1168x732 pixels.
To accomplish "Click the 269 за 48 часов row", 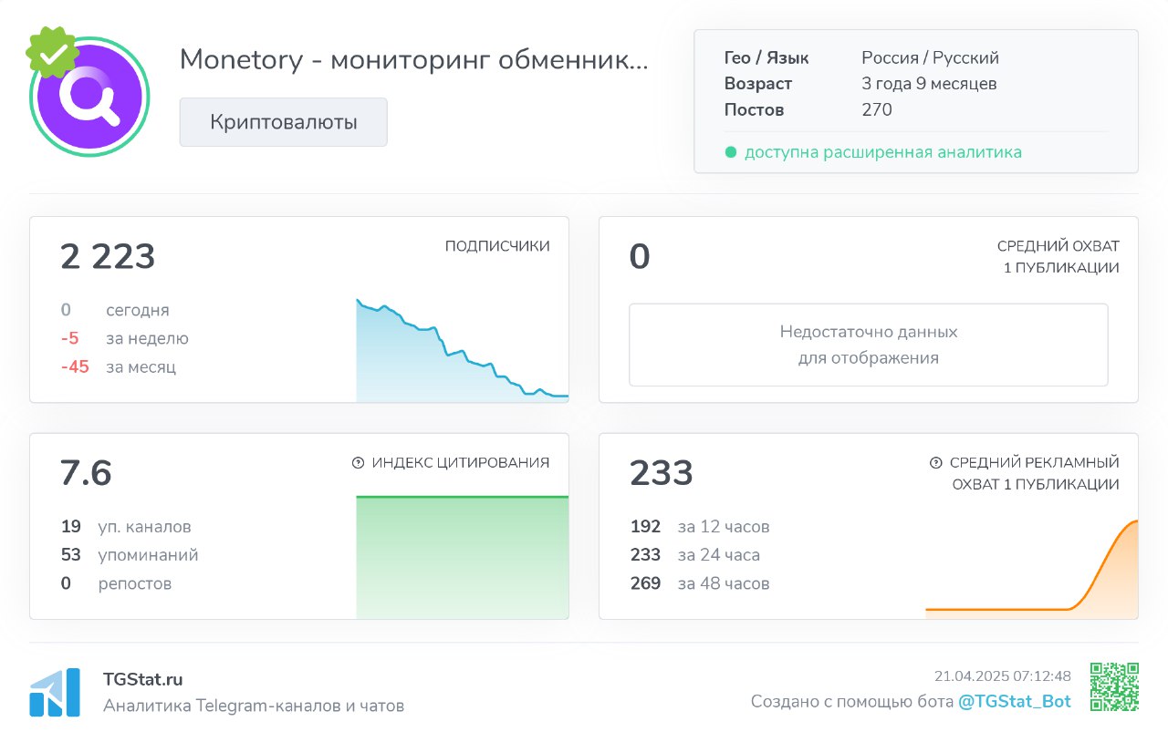I will 700,583.
